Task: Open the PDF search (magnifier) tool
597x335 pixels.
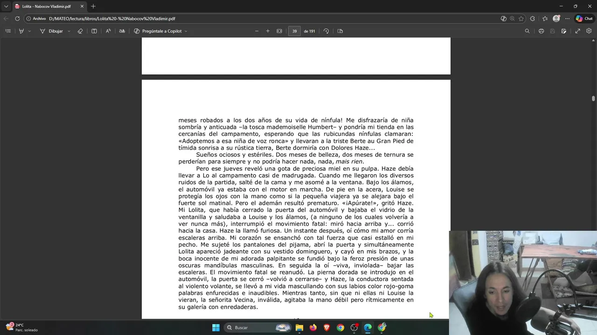Action: tap(528, 31)
